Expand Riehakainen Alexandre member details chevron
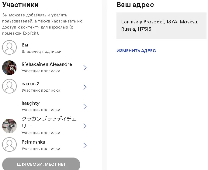 point(85,68)
